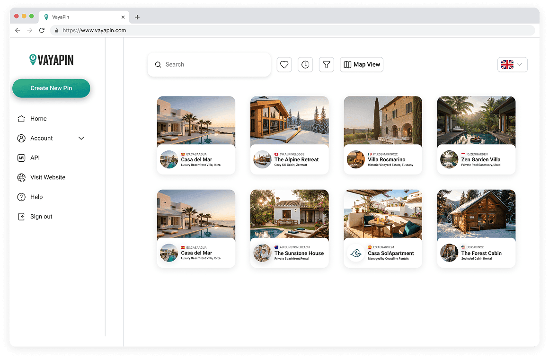This screenshot has width=549, height=358.
Task: Expand the Account menu
Action: pos(80,138)
